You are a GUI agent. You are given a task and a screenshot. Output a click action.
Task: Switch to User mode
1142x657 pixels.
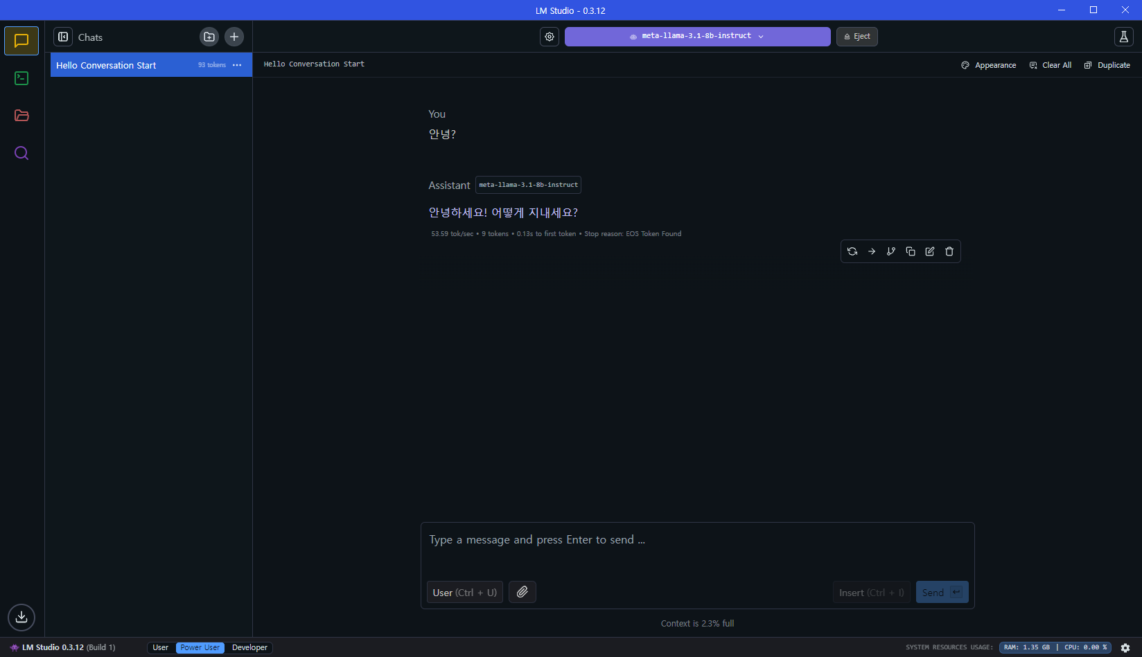[161, 648]
